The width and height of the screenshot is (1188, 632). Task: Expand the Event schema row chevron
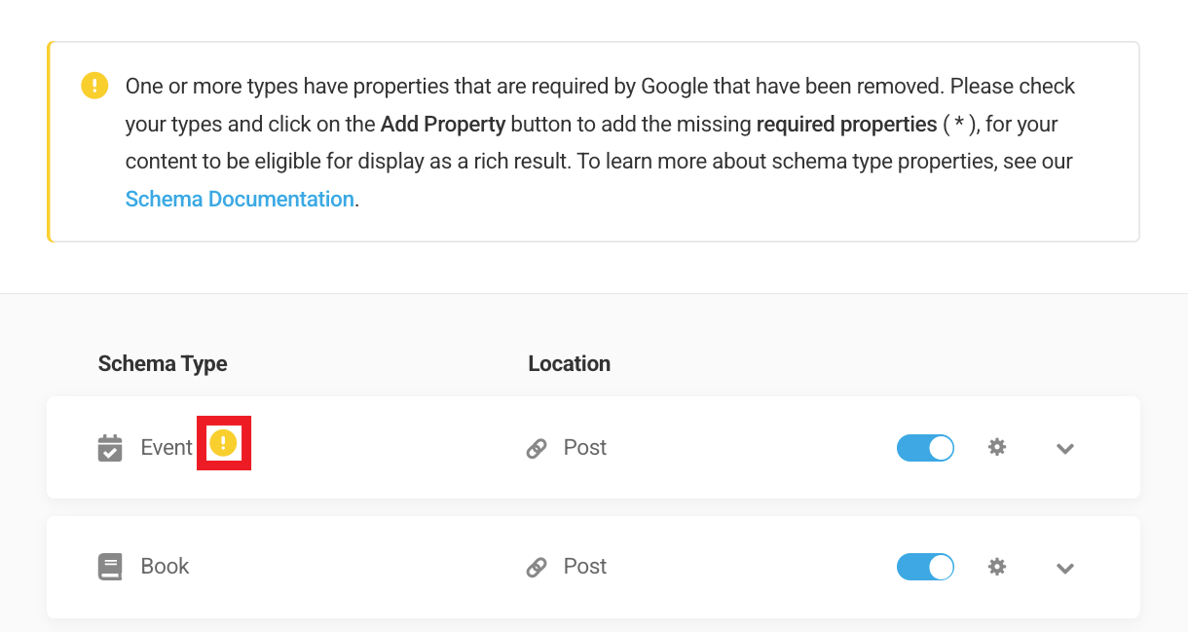coord(1065,449)
